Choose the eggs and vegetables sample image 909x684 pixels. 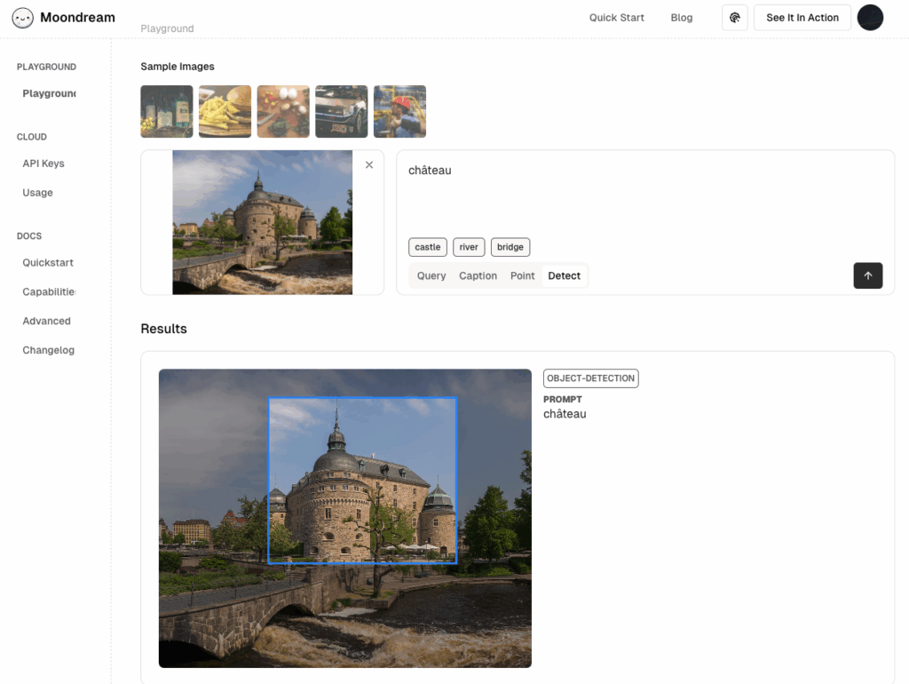[283, 112]
